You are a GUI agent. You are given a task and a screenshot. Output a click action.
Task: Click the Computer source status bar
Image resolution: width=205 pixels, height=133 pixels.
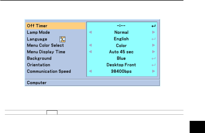[x=92, y=83]
